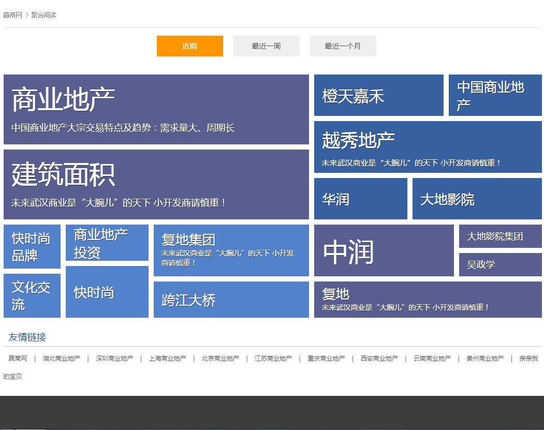
Task: Click the 友情链接 section heading
Action: click(x=27, y=337)
